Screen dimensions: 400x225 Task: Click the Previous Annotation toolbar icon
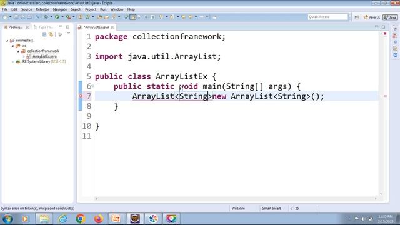point(172,17)
